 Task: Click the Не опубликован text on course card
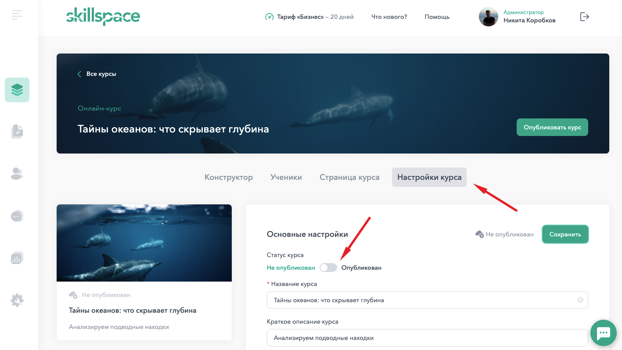click(x=106, y=295)
